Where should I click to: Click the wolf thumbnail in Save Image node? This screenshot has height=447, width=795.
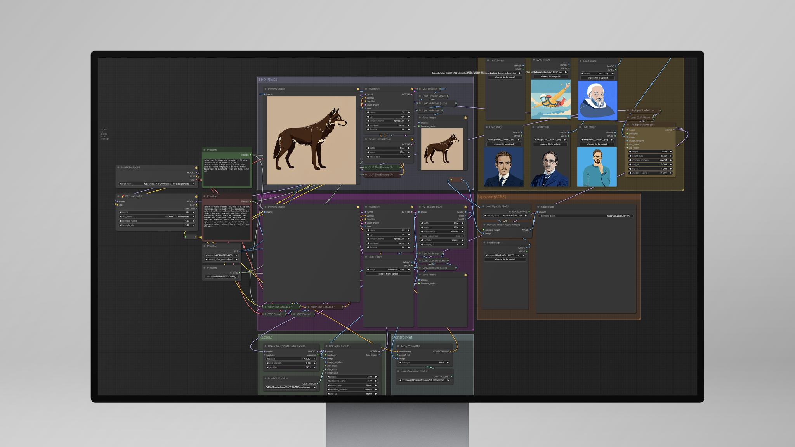pyautogui.click(x=442, y=149)
